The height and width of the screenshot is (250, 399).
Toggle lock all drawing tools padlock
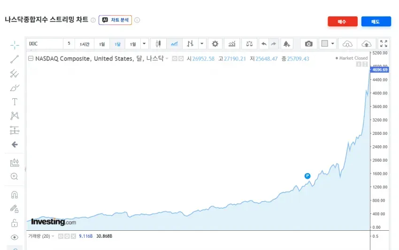[x=15, y=223]
